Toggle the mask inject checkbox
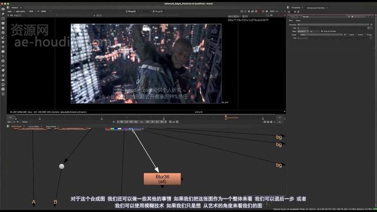Viewport: 377px width, 212px height. coord(348,35)
